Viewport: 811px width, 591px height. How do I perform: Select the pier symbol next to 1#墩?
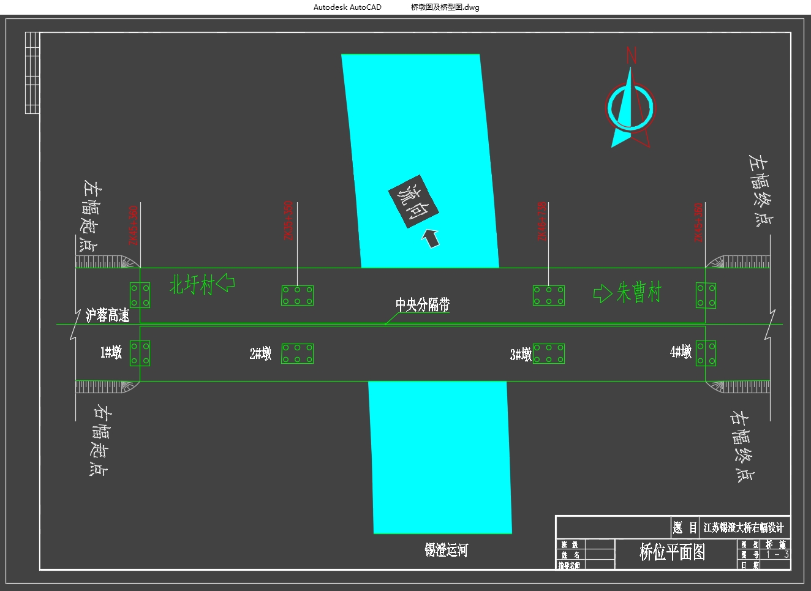coord(140,354)
